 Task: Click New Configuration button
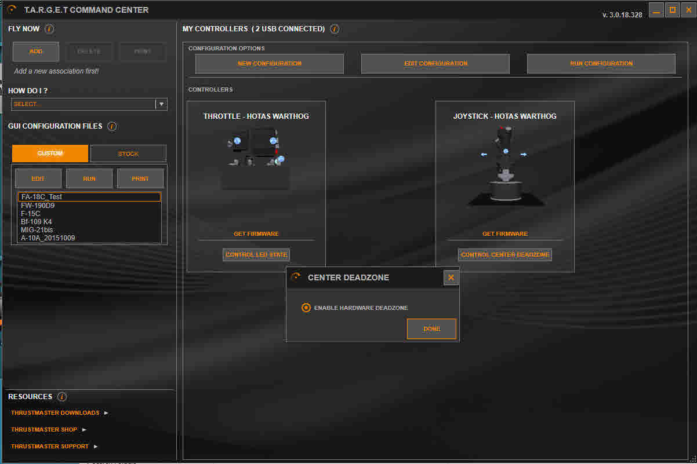270,64
